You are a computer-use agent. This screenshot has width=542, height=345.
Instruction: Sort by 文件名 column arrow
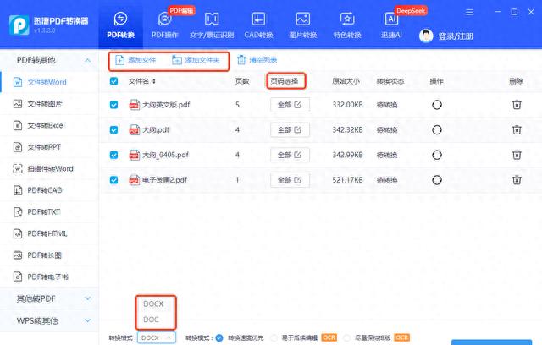click(x=154, y=81)
